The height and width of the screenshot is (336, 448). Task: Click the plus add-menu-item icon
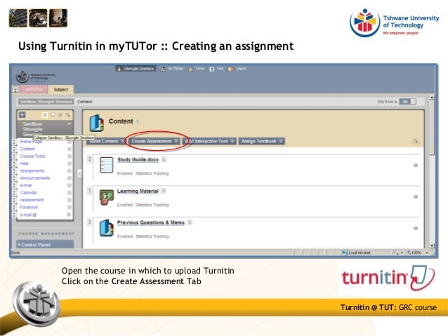tap(22, 115)
